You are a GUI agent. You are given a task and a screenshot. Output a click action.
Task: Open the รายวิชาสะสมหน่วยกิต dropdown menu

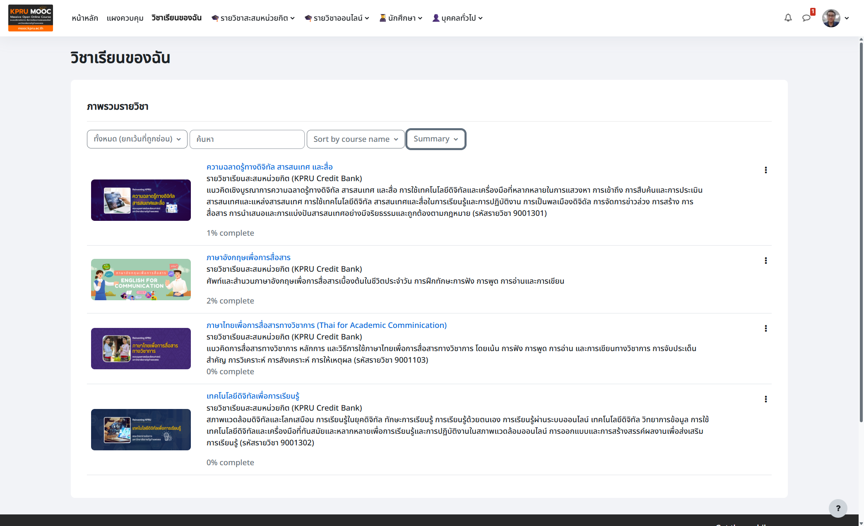pos(253,18)
